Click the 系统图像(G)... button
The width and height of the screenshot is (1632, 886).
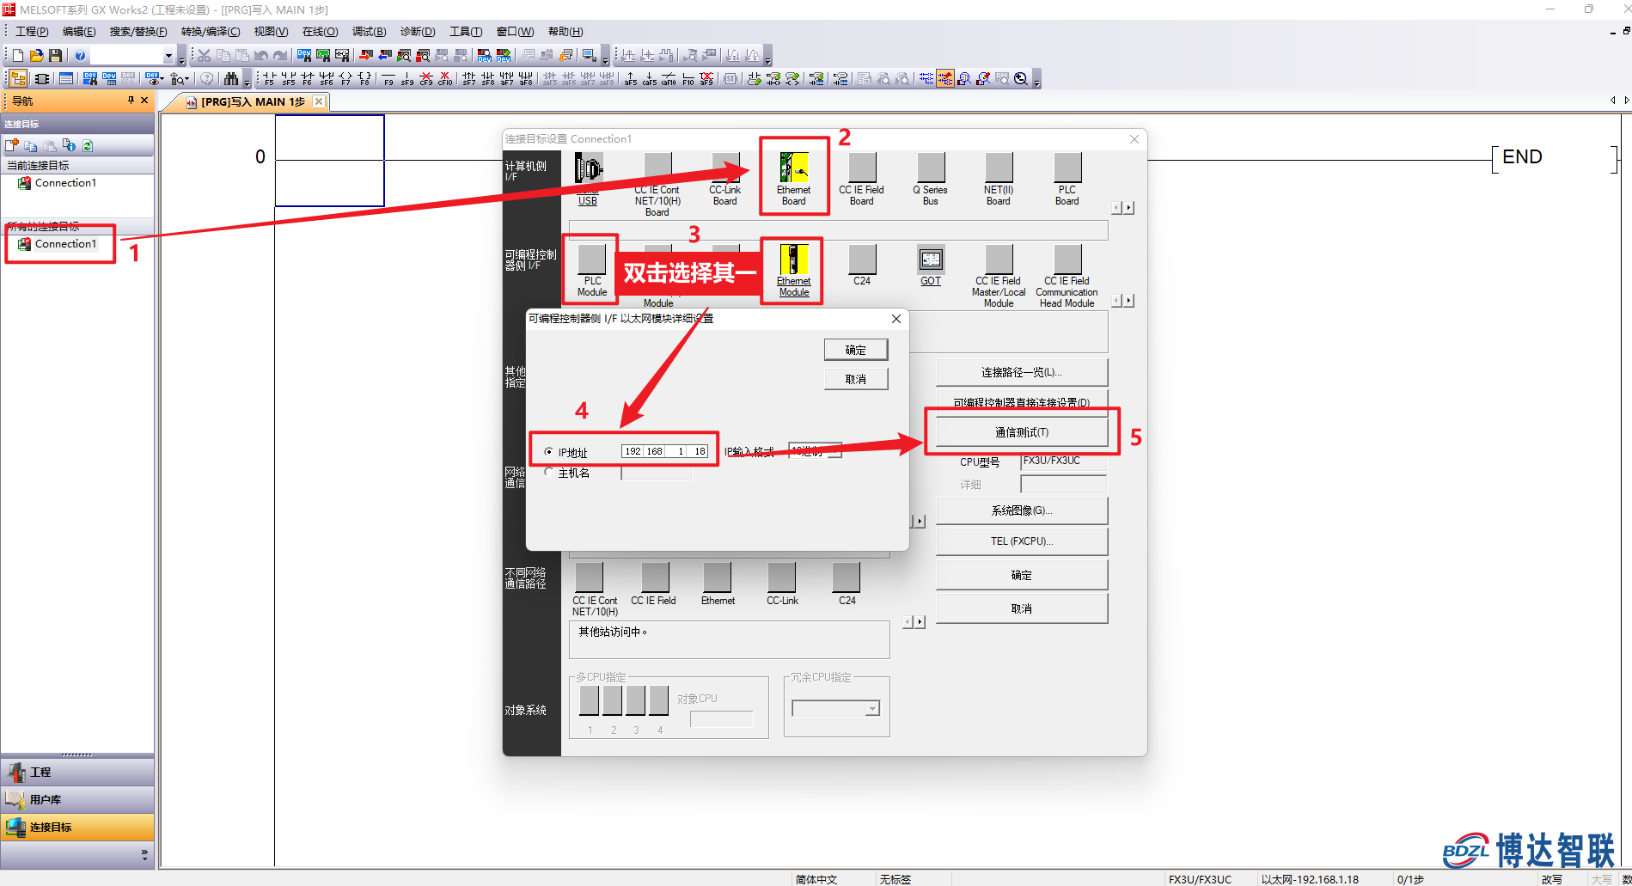point(1022,510)
